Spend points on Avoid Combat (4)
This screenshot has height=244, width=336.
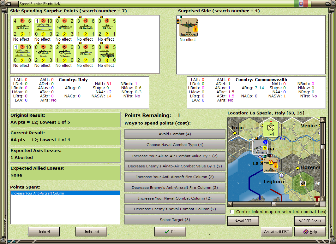(x=175, y=134)
